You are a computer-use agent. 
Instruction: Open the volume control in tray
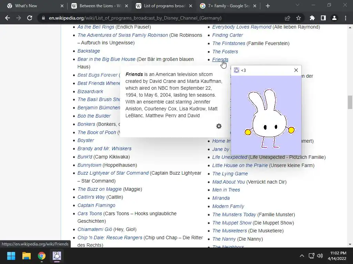click(x=320, y=256)
